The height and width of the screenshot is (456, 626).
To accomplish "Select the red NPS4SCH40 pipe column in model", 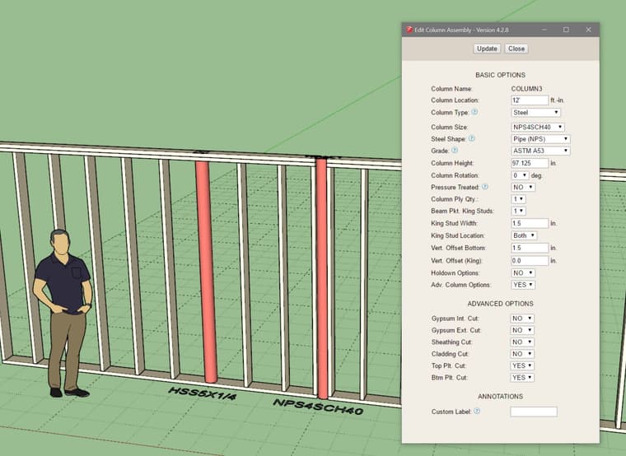I will click(x=322, y=280).
